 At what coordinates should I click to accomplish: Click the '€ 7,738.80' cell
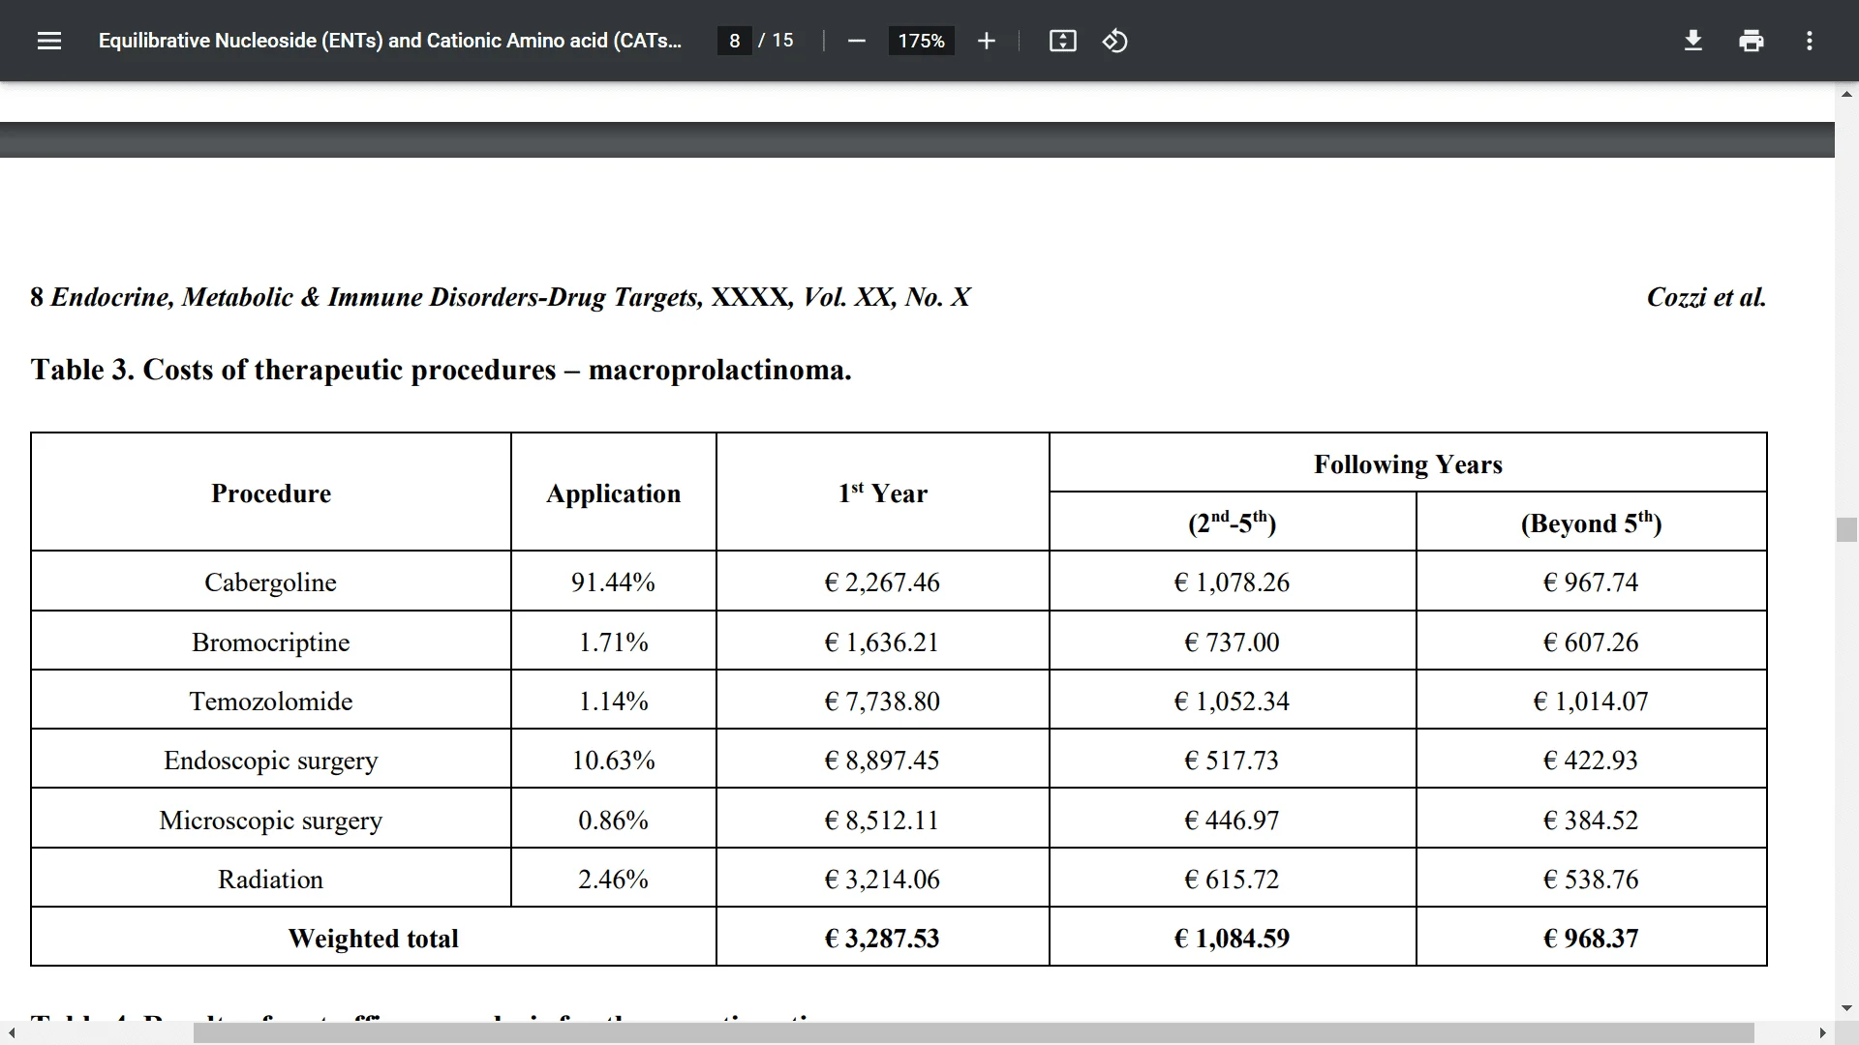[882, 702]
